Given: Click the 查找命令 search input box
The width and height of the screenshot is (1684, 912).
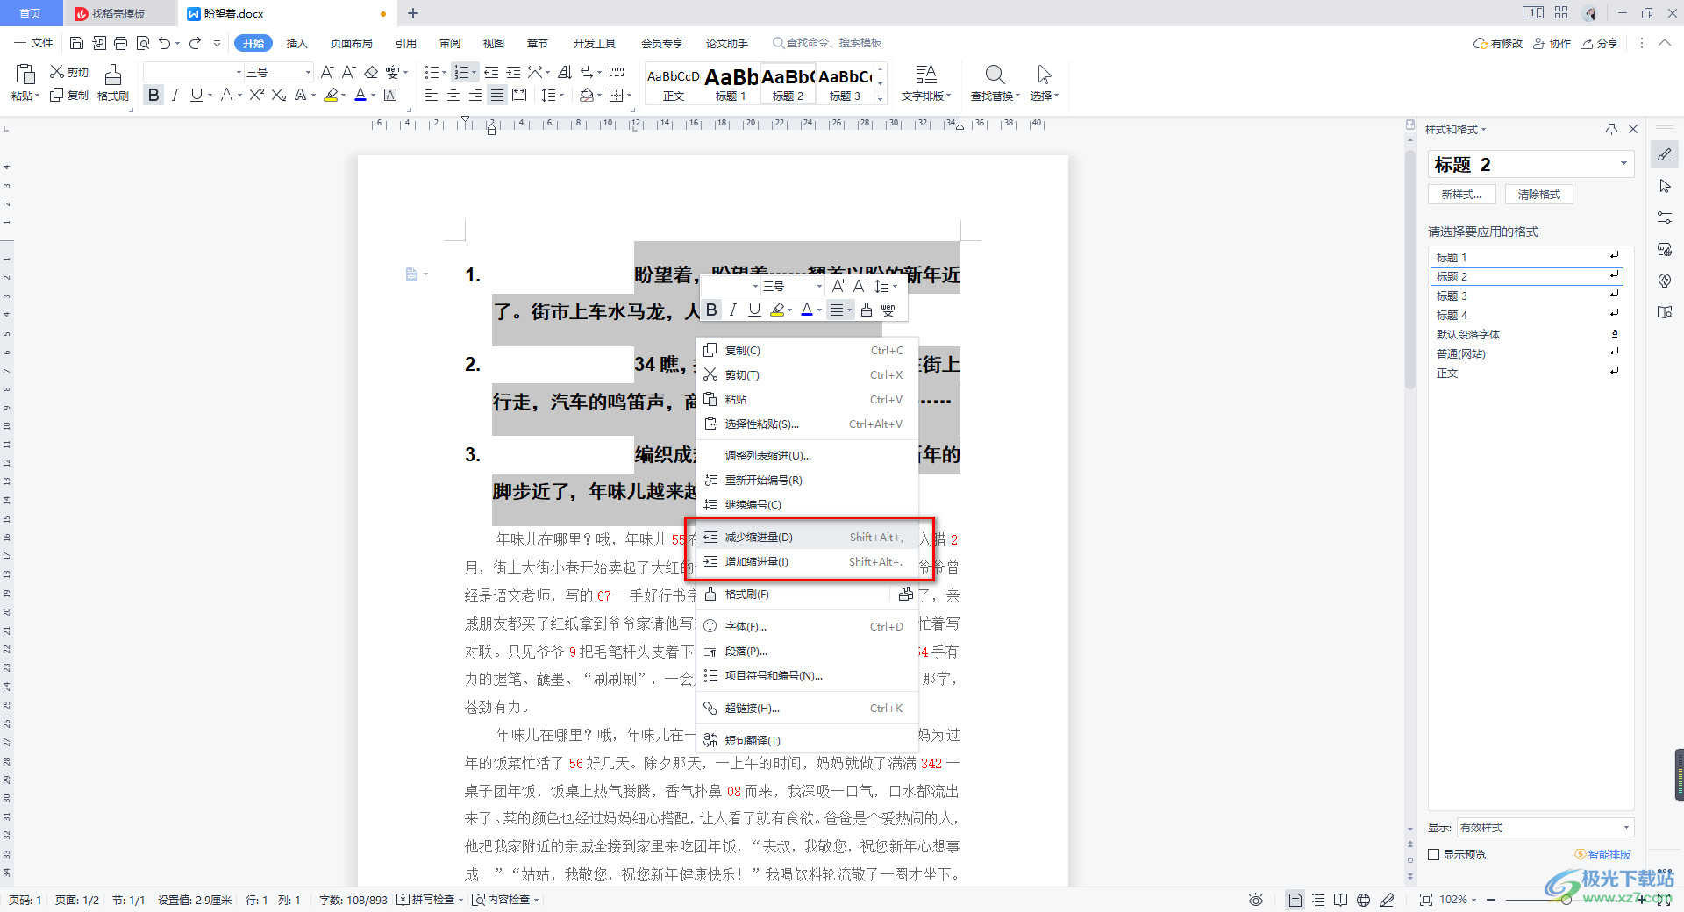Looking at the screenshot, I should (828, 43).
